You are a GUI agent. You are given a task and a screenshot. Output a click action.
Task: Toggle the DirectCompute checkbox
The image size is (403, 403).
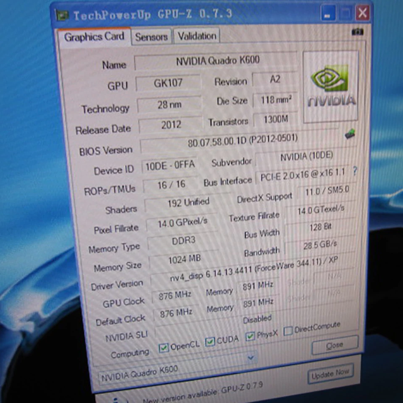tap(288, 331)
